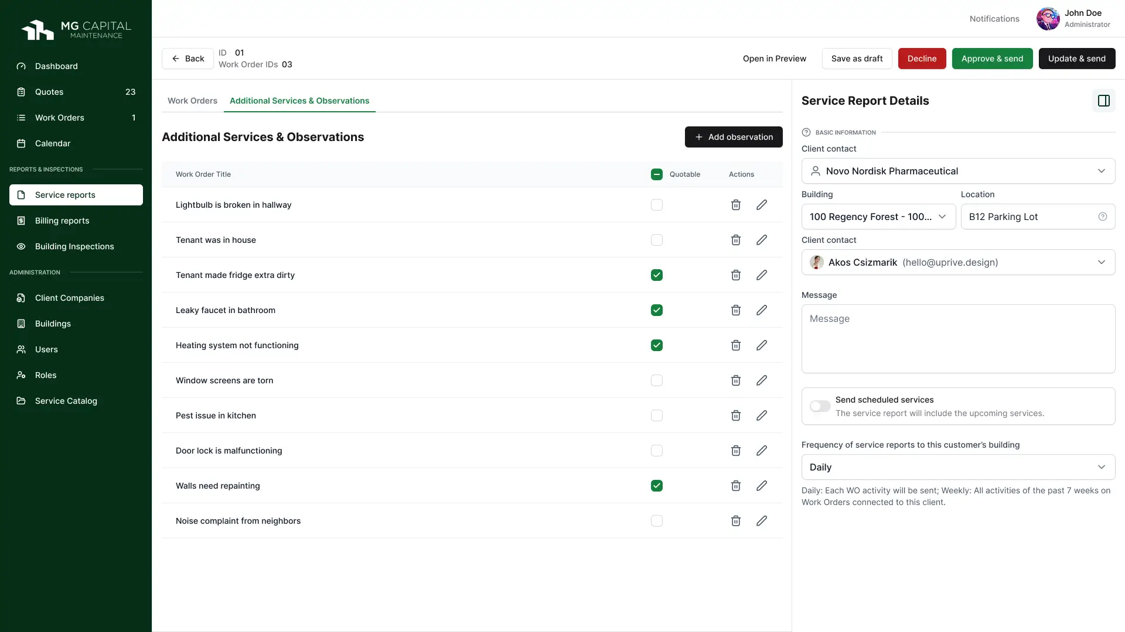
Task: Check Quotable for Window screens are torn
Action: click(656, 380)
